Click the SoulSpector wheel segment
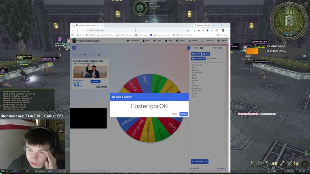This screenshot has width=310, height=174. pos(149,130)
